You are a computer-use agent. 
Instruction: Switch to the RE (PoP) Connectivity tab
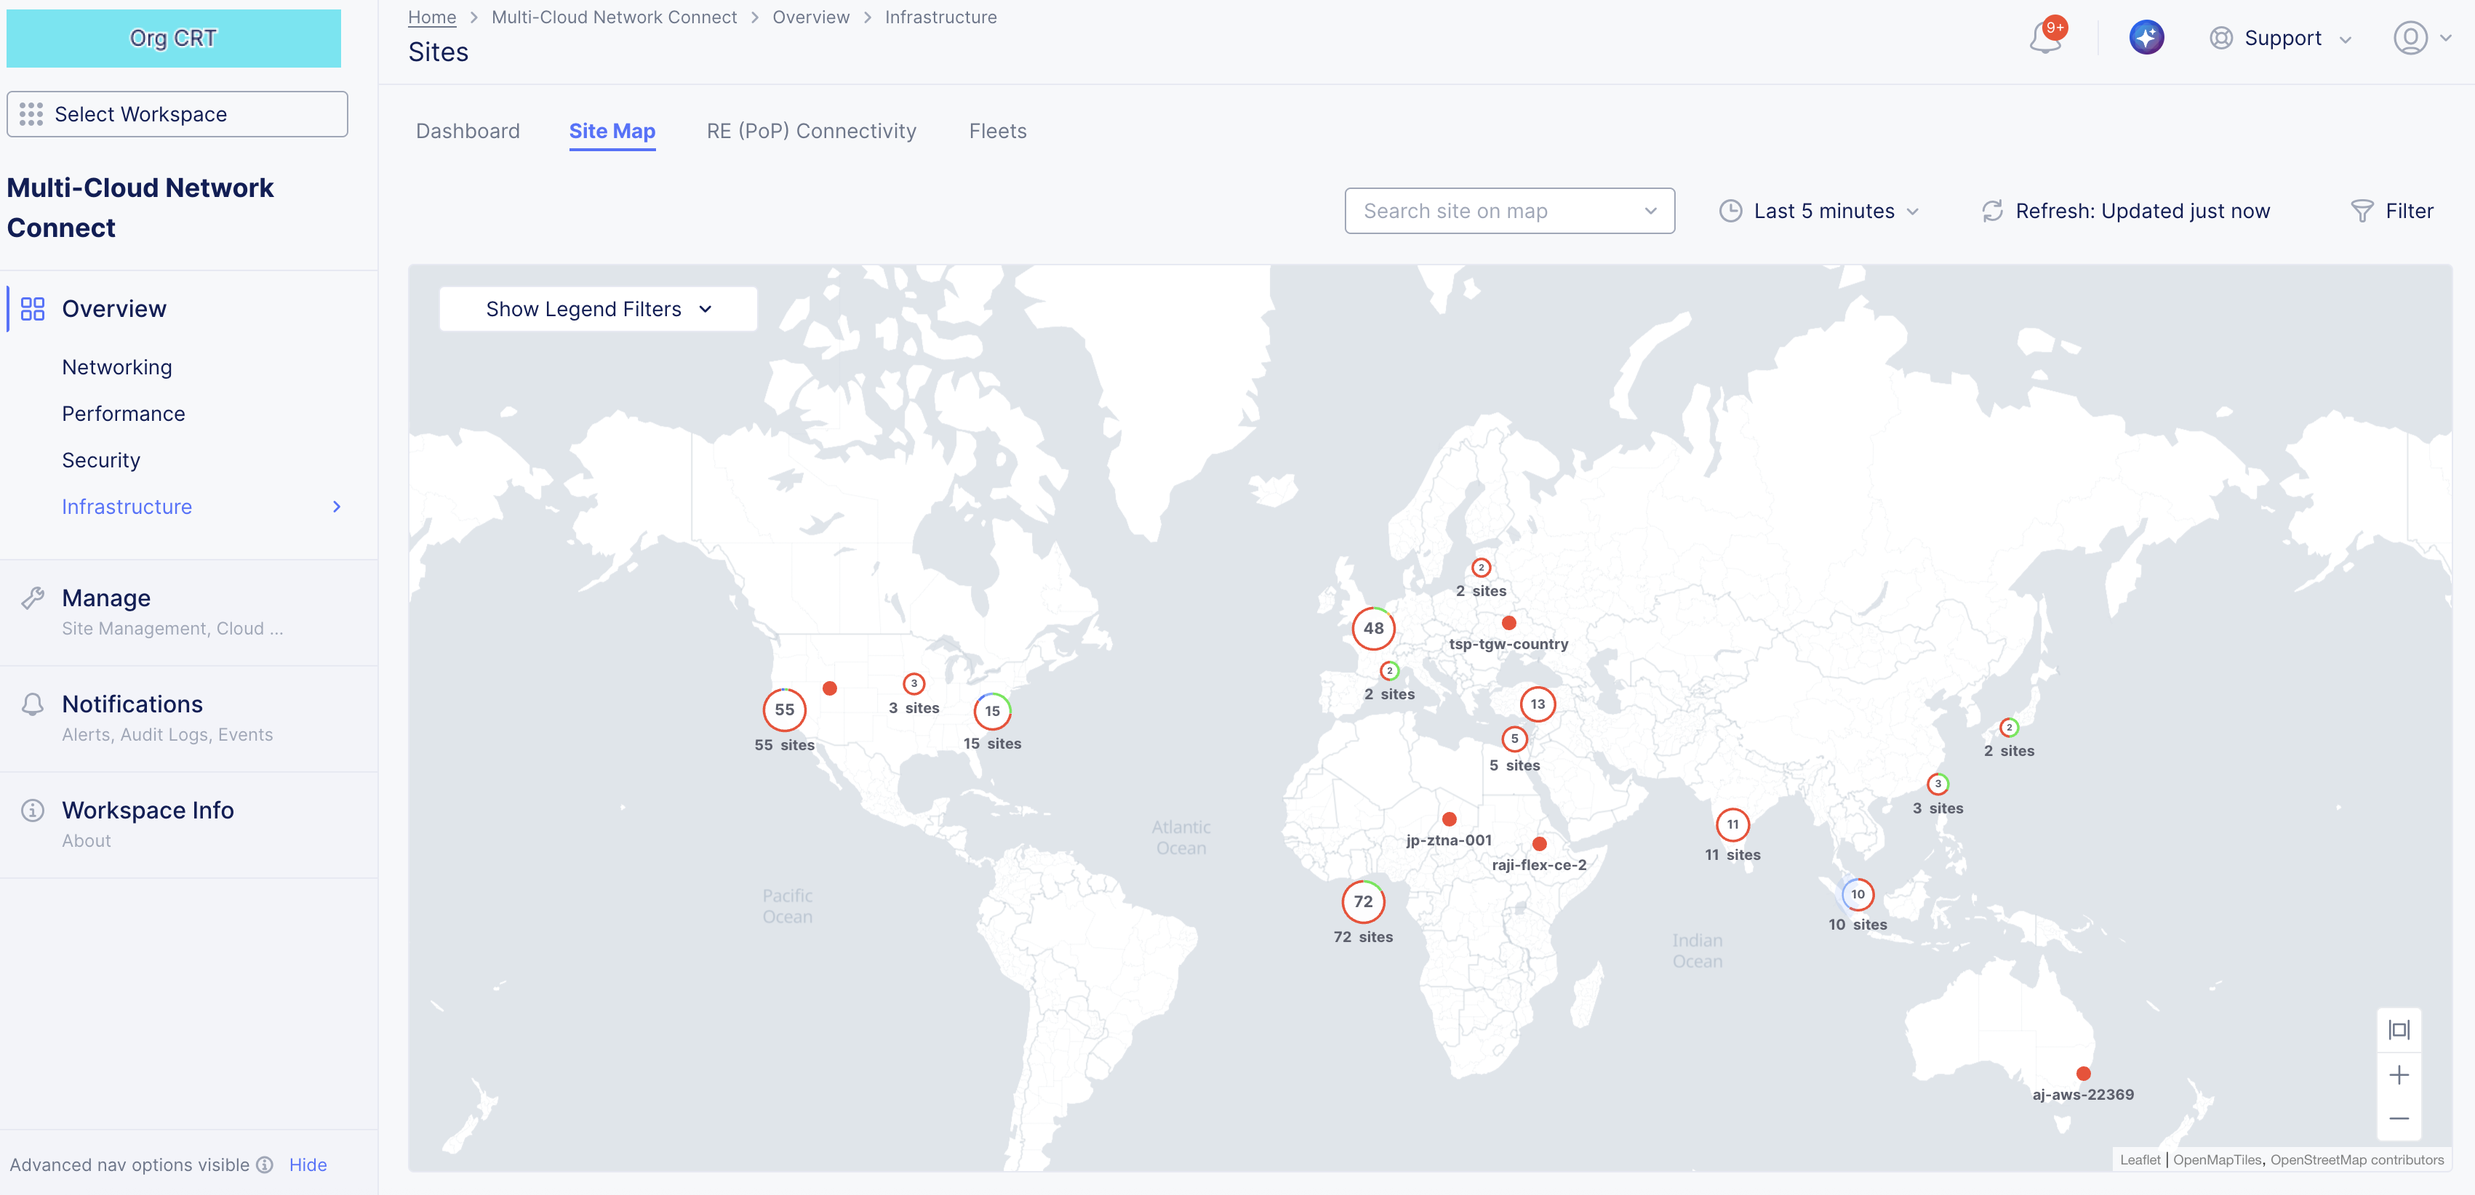[811, 131]
